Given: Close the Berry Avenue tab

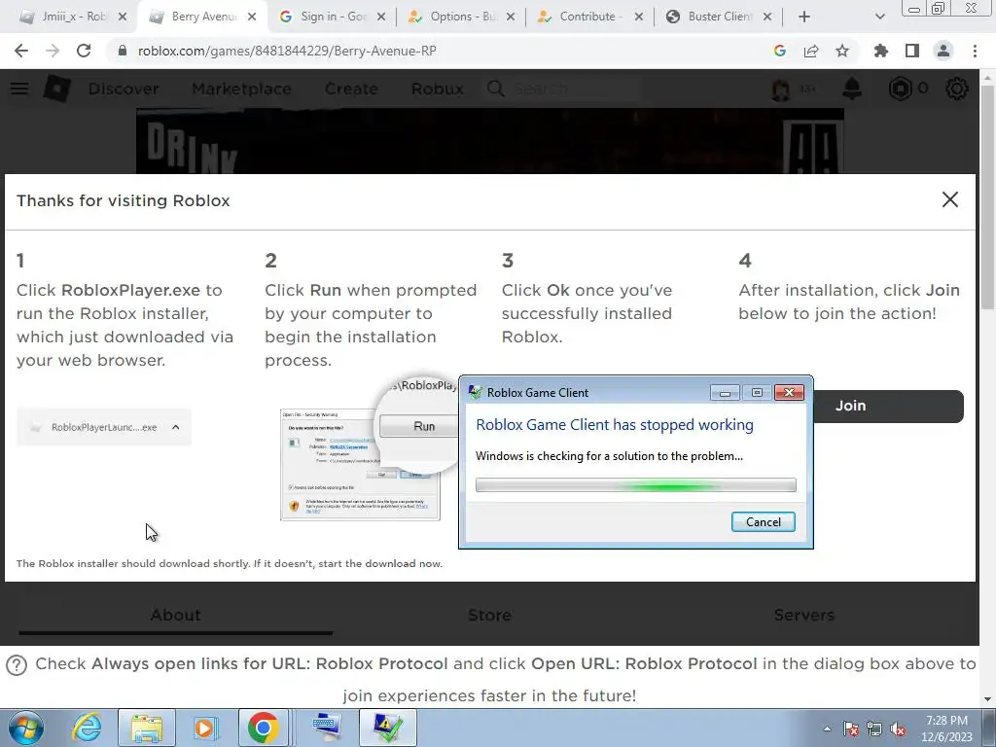Looking at the screenshot, I should [252, 17].
